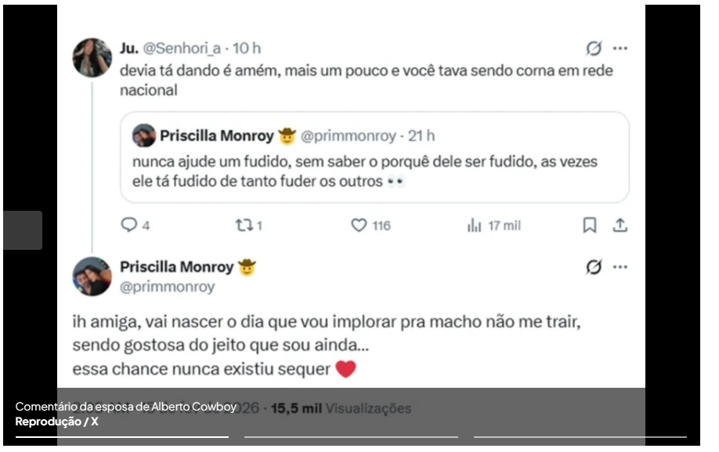Click the reply icon with 4 comments
Image resolution: width=719 pixels, height=452 pixels.
coord(129,226)
